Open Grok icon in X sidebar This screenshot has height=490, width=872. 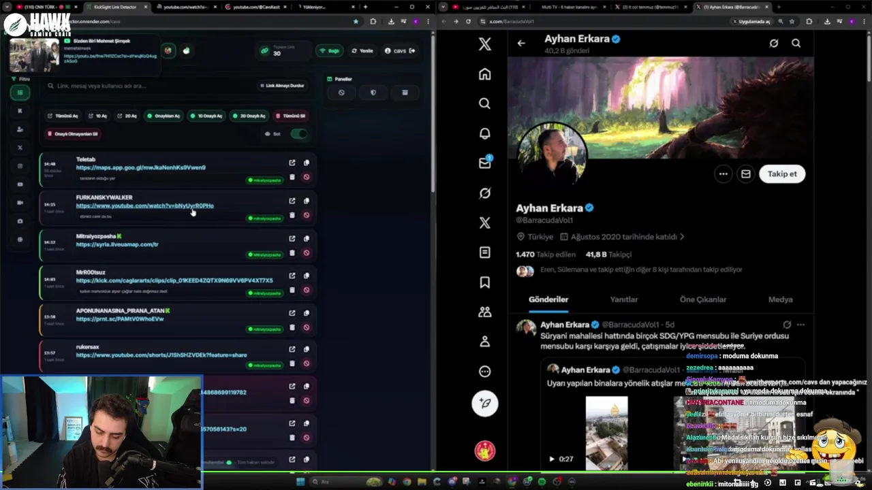[484, 193]
